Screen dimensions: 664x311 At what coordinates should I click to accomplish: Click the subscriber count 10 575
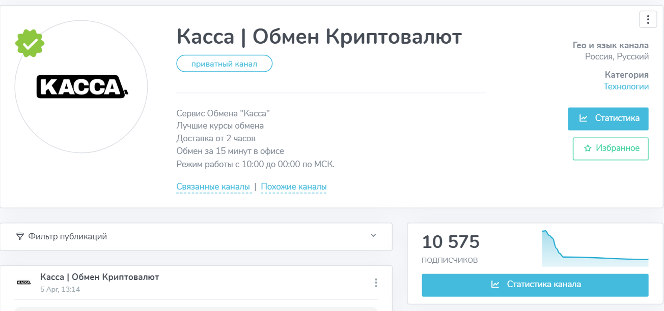coord(451,242)
